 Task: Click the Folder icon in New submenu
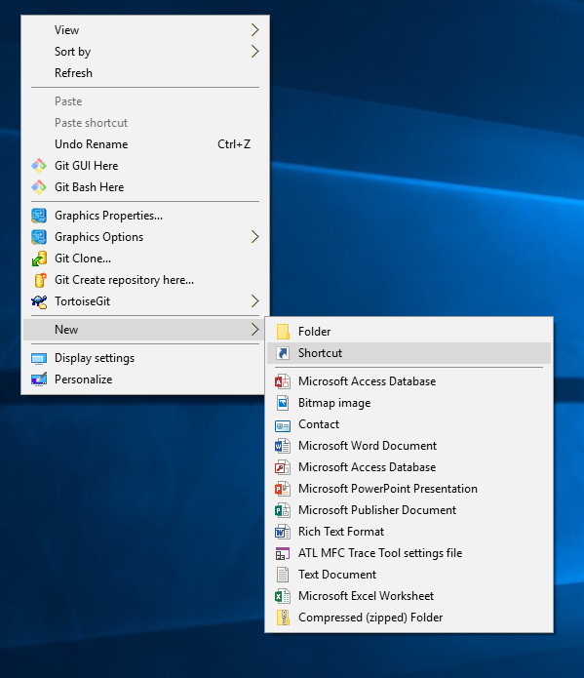[283, 332]
